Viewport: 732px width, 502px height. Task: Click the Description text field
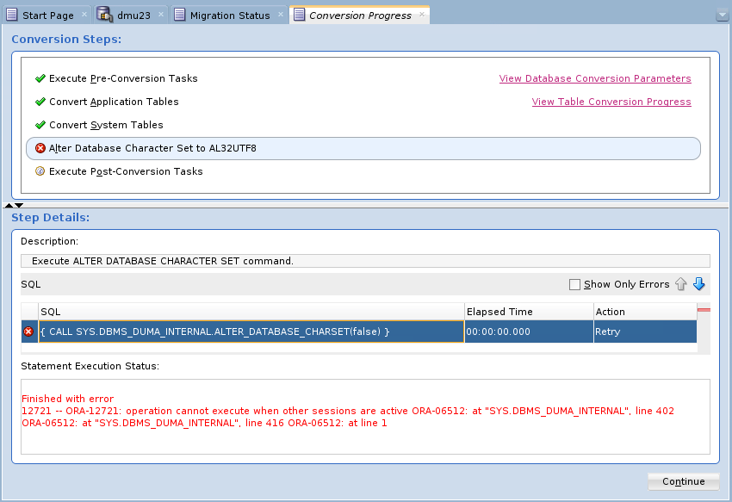click(365, 261)
